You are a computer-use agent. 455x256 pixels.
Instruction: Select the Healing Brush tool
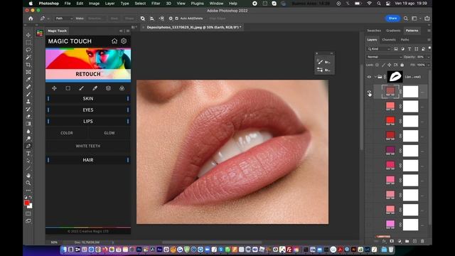pos(28,87)
